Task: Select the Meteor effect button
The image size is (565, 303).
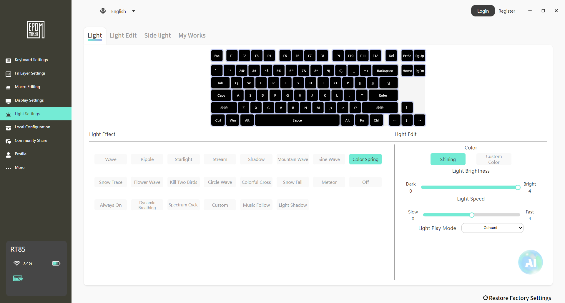Action: pos(329,182)
